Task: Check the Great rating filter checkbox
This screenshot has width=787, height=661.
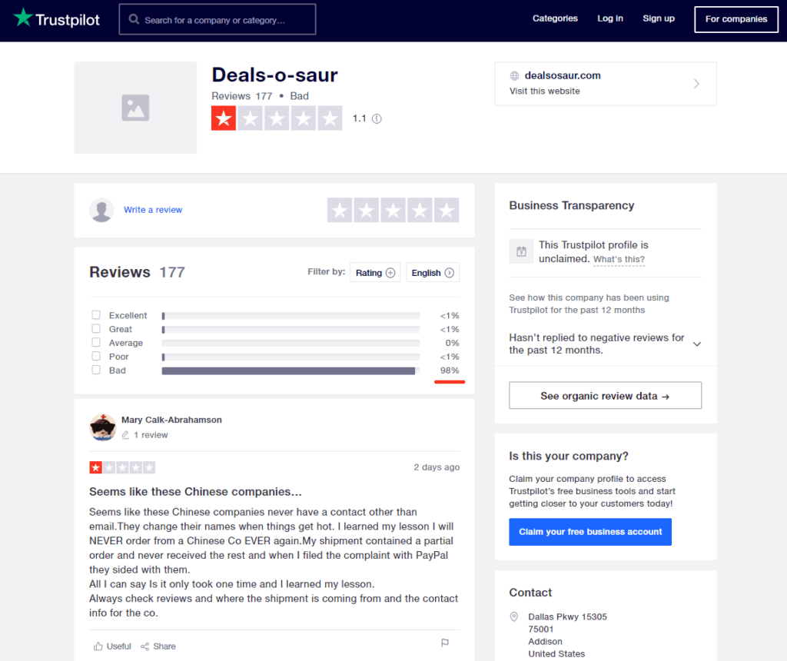Action: (96, 329)
